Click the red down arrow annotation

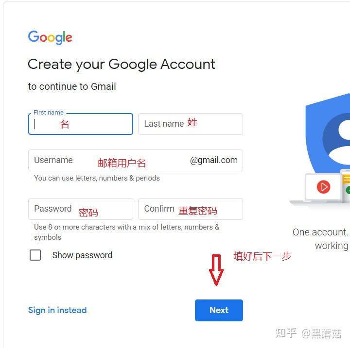click(216, 270)
